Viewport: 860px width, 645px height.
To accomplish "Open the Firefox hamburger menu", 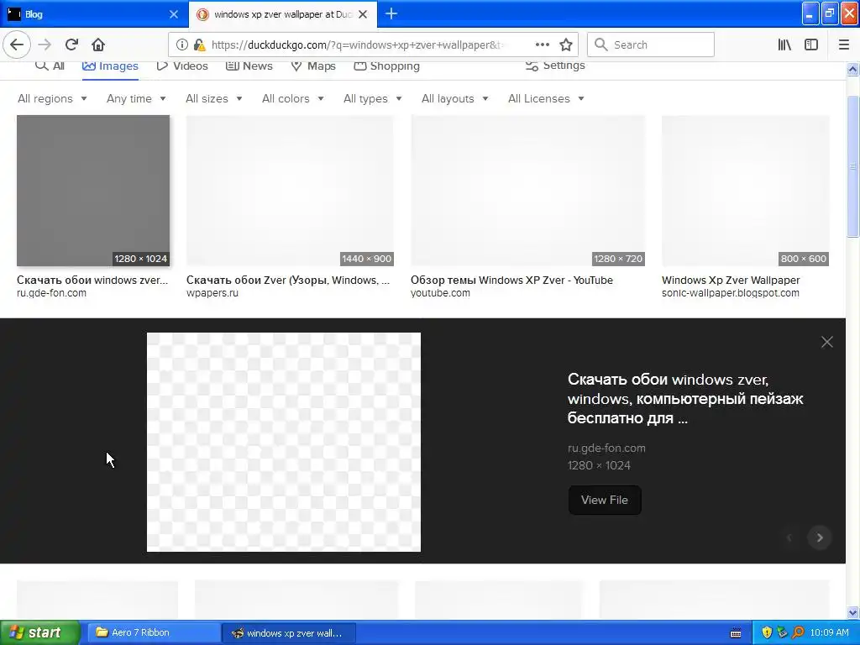I will (x=844, y=45).
